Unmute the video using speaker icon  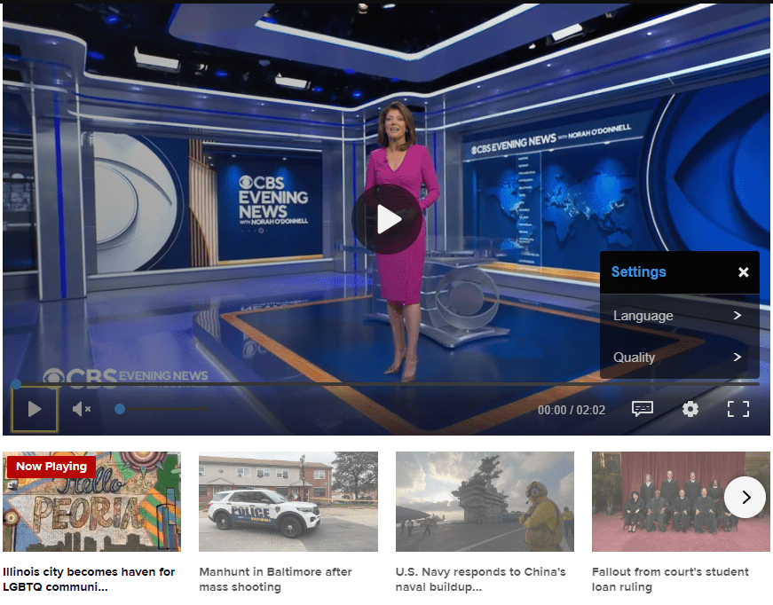pyautogui.click(x=82, y=409)
